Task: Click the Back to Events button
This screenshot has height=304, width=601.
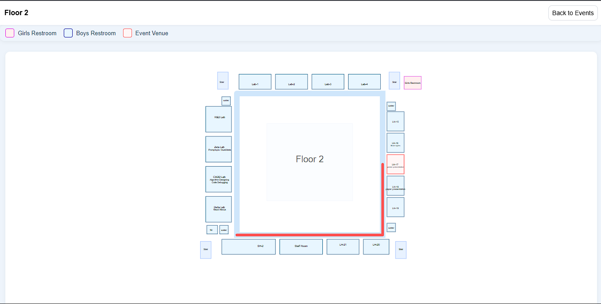Action: [x=572, y=13]
